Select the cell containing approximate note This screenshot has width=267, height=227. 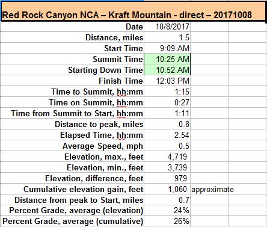click(x=209, y=189)
